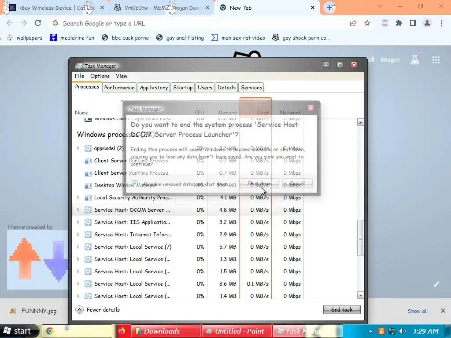
Task: Expand the appmodel (2) process group
Action: pyautogui.click(x=78, y=148)
